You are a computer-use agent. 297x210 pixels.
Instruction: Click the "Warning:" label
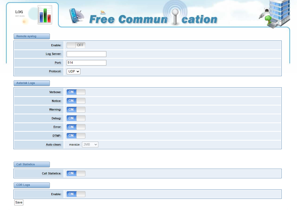coord(55,109)
